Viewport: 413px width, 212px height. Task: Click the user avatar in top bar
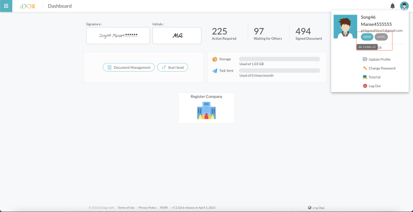(404, 6)
